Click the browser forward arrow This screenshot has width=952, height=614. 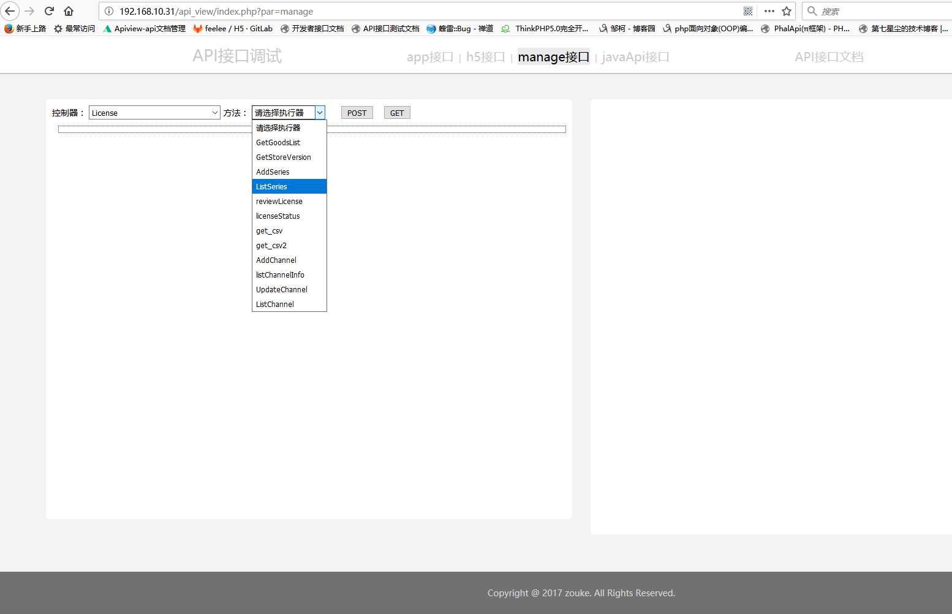(29, 11)
